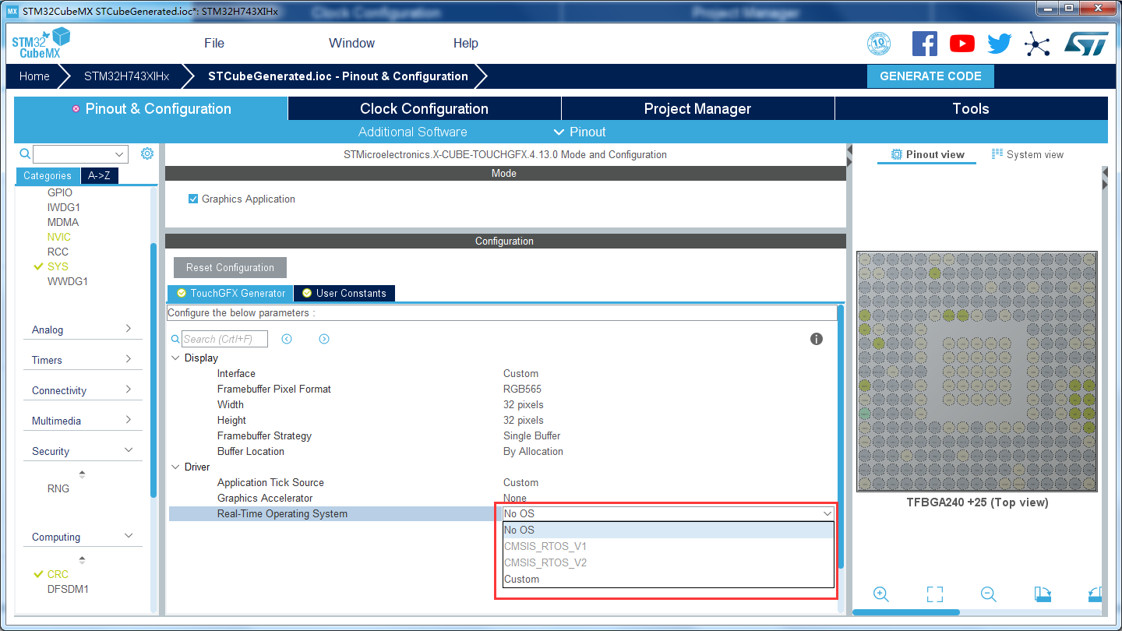The width and height of the screenshot is (1122, 631).
Task: Go to Home breadcrumb
Action: pos(34,76)
